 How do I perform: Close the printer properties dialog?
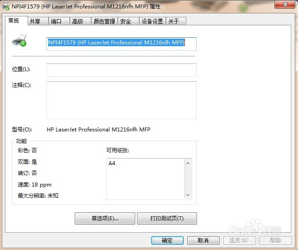click(285, 4)
